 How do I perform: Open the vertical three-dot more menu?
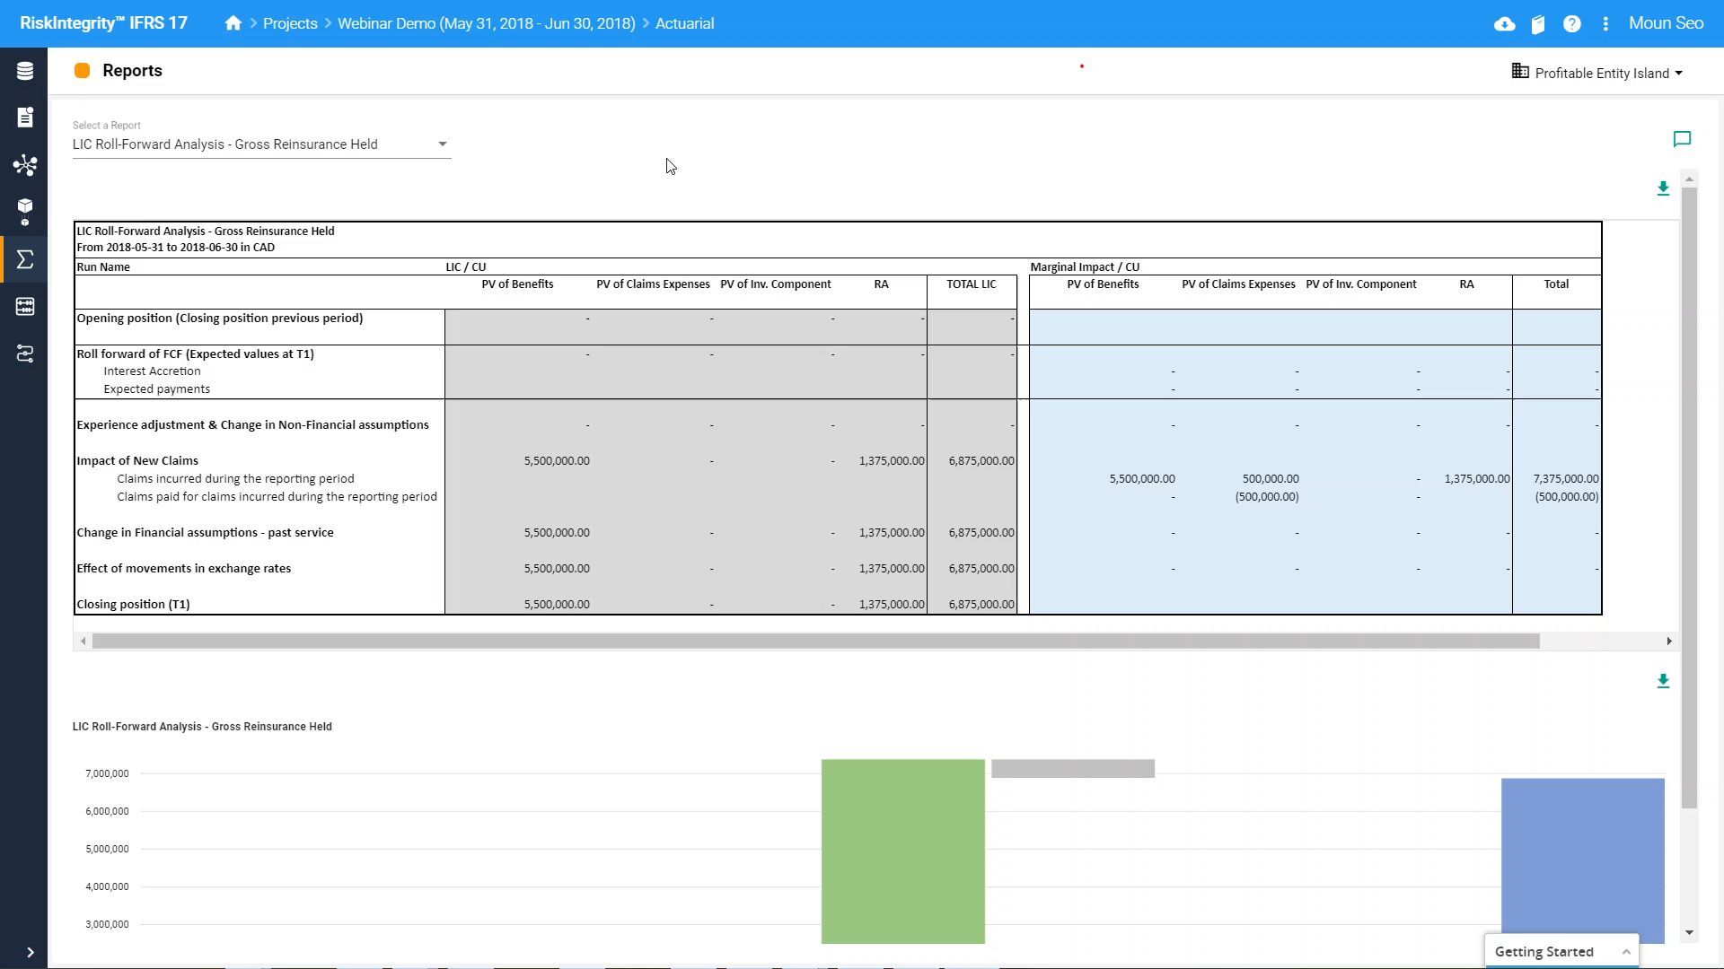1605,24
